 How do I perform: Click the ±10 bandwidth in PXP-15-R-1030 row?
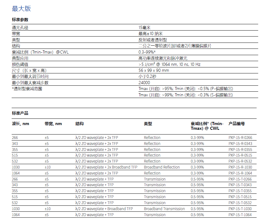tap(48, 167)
